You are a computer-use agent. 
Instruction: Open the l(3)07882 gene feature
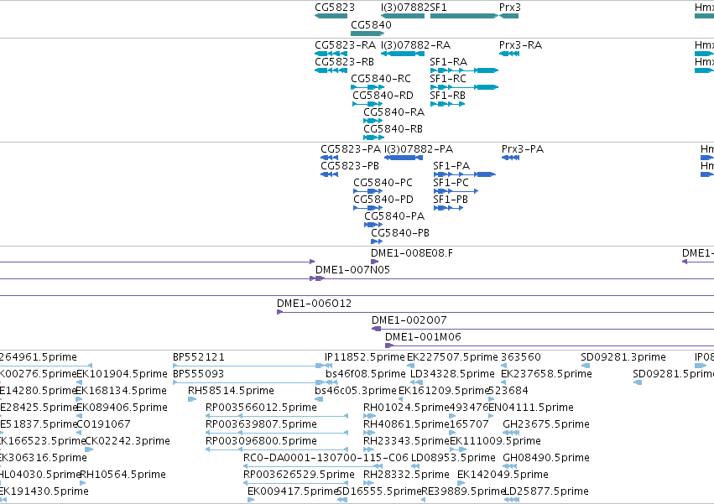pyautogui.click(x=403, y=16)
